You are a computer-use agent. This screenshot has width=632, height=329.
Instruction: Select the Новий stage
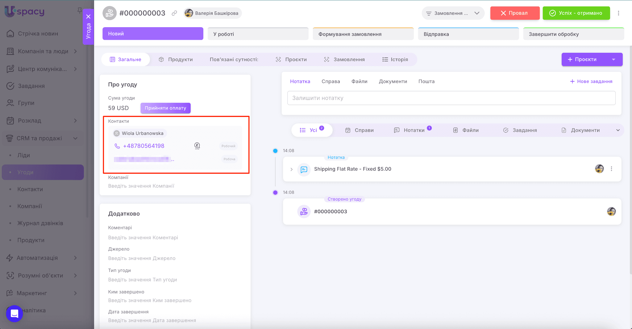click(x=153, y=34)
